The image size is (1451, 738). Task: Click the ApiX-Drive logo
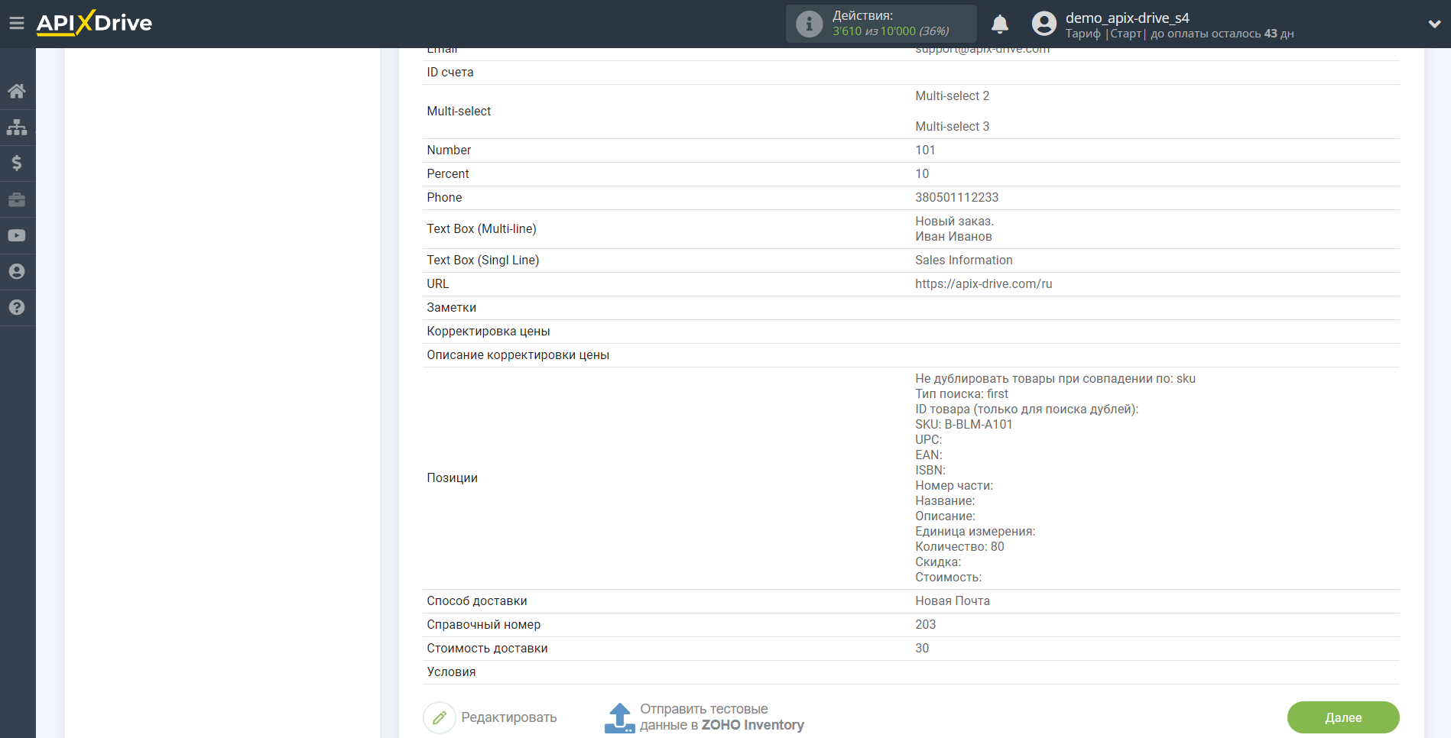coord(94,23)
